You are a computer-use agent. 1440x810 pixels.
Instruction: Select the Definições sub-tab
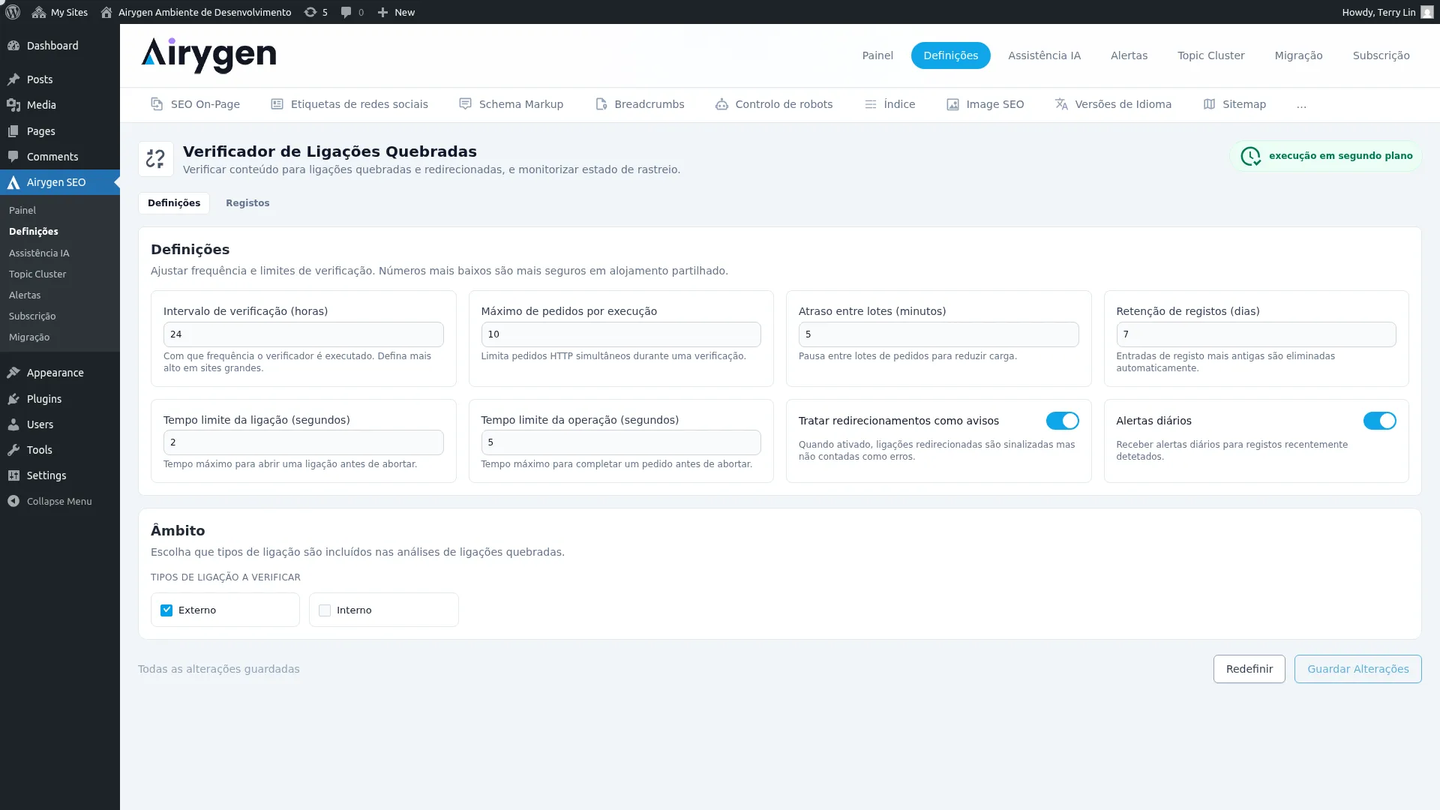pos(174,203)
